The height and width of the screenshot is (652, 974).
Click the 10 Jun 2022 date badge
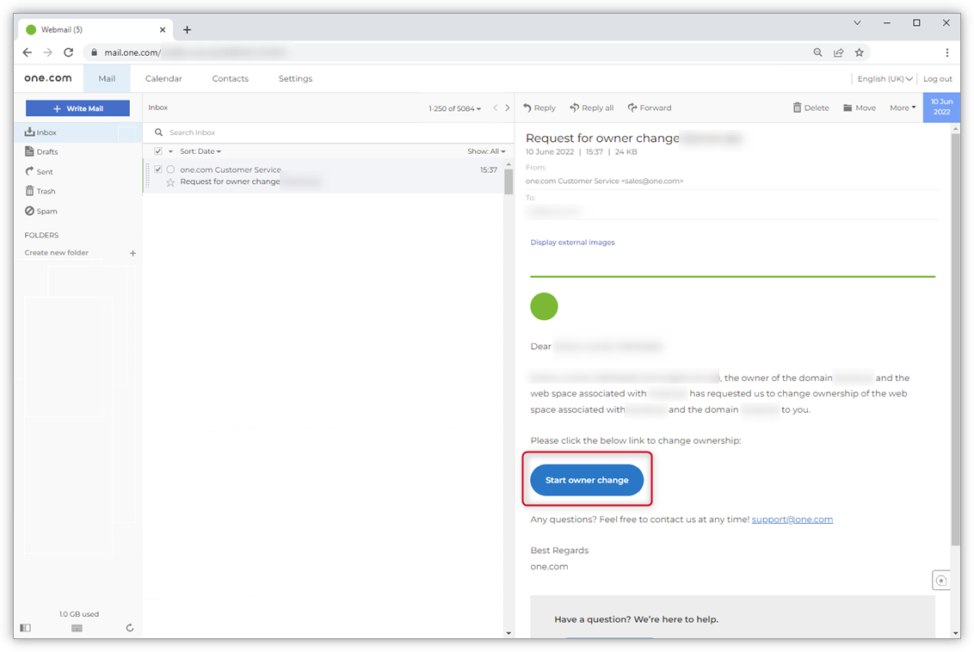[x=941, y=107]
